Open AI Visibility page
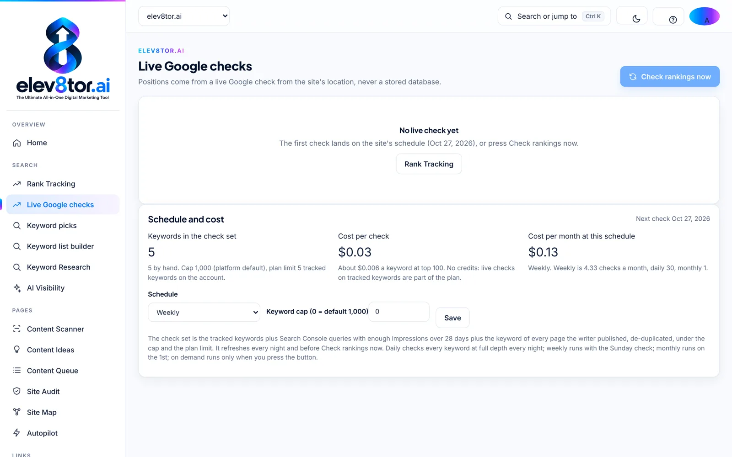 [63, 288]
